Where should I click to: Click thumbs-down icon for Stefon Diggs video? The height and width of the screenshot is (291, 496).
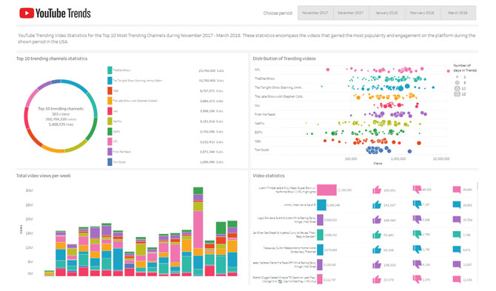point(418,279)
